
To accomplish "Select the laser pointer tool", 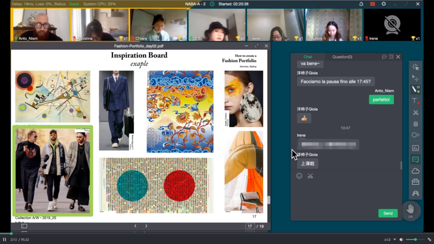I will 416,67.
